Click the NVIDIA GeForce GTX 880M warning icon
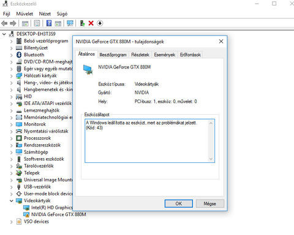294x235 pixels. point(26,214)
